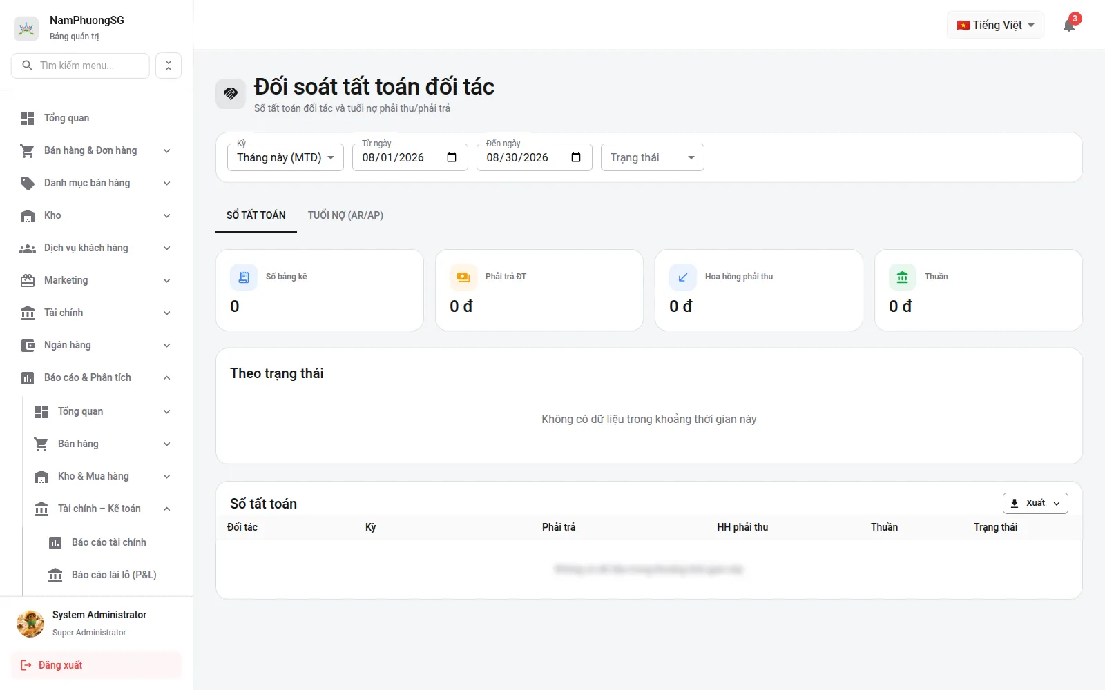Click the Phải trả column header
This screenshot has width=1105, height=690.
coord(559,527)
